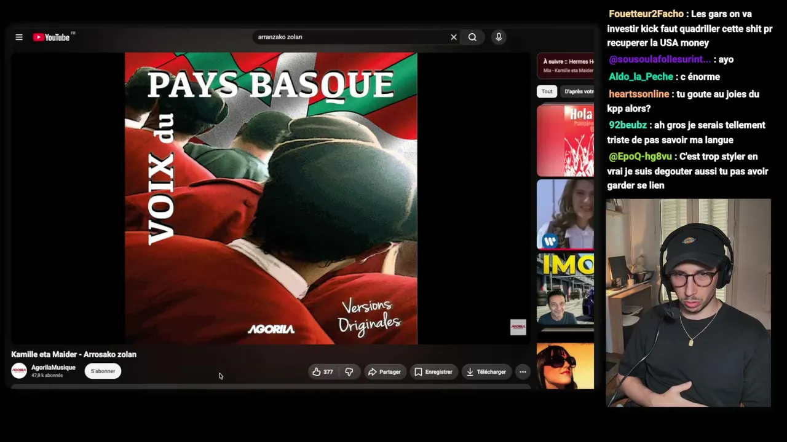Like the video with the thumbs-up button
This screenshot has width=787, height=442.
(x=323, y=372)
